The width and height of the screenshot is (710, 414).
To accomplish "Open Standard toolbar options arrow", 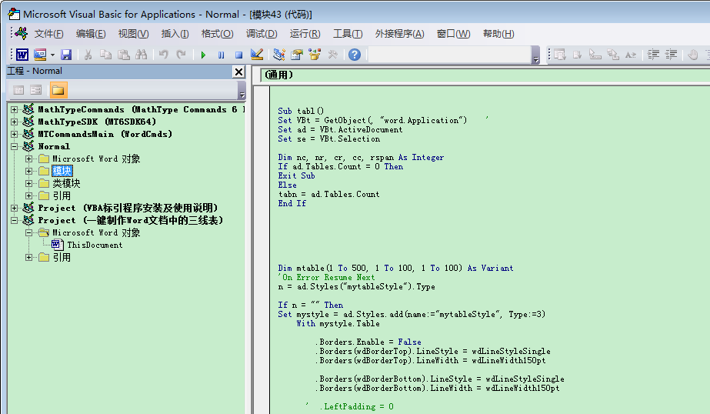I will [x=535, y=55].
